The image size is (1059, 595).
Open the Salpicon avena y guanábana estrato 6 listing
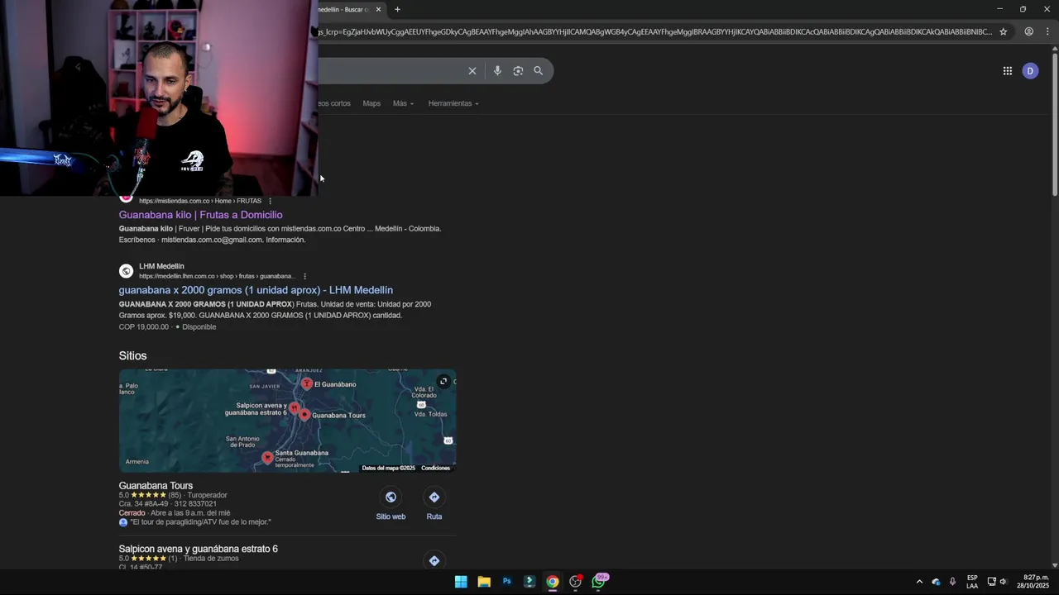click(x=198, y=549)
